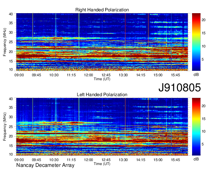Click the top plot's color bar

196,42
